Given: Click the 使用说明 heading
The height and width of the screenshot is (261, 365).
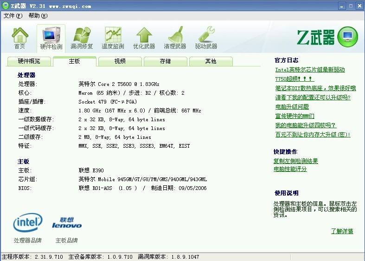Looking at the screenshot, I should tap(287, 193).
